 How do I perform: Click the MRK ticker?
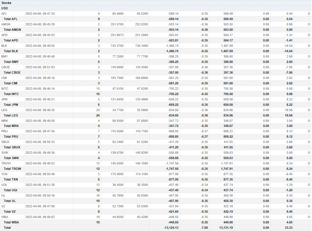point(5,121)
